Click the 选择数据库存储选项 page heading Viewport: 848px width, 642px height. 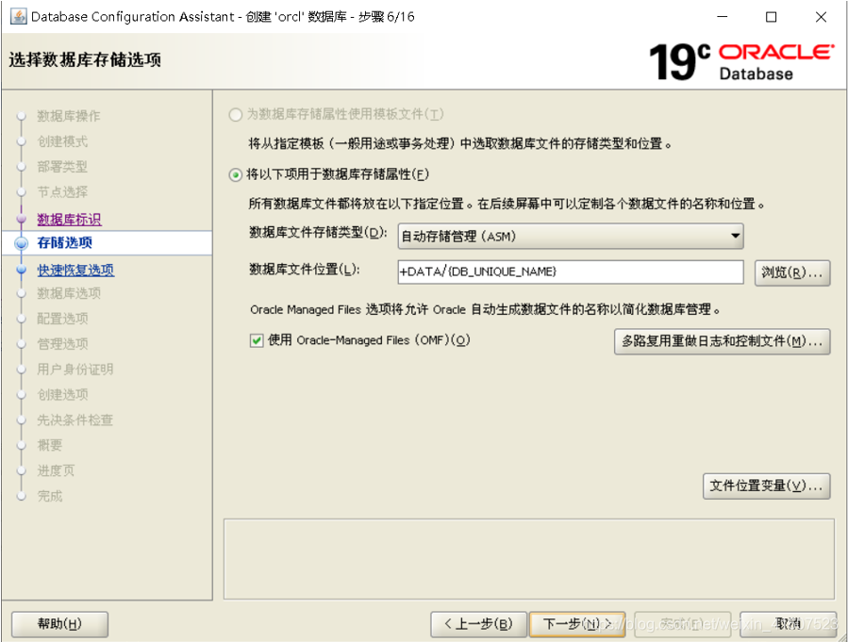tap(85, 59)
